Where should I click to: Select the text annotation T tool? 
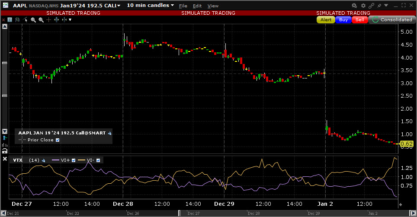coord(10,19)
